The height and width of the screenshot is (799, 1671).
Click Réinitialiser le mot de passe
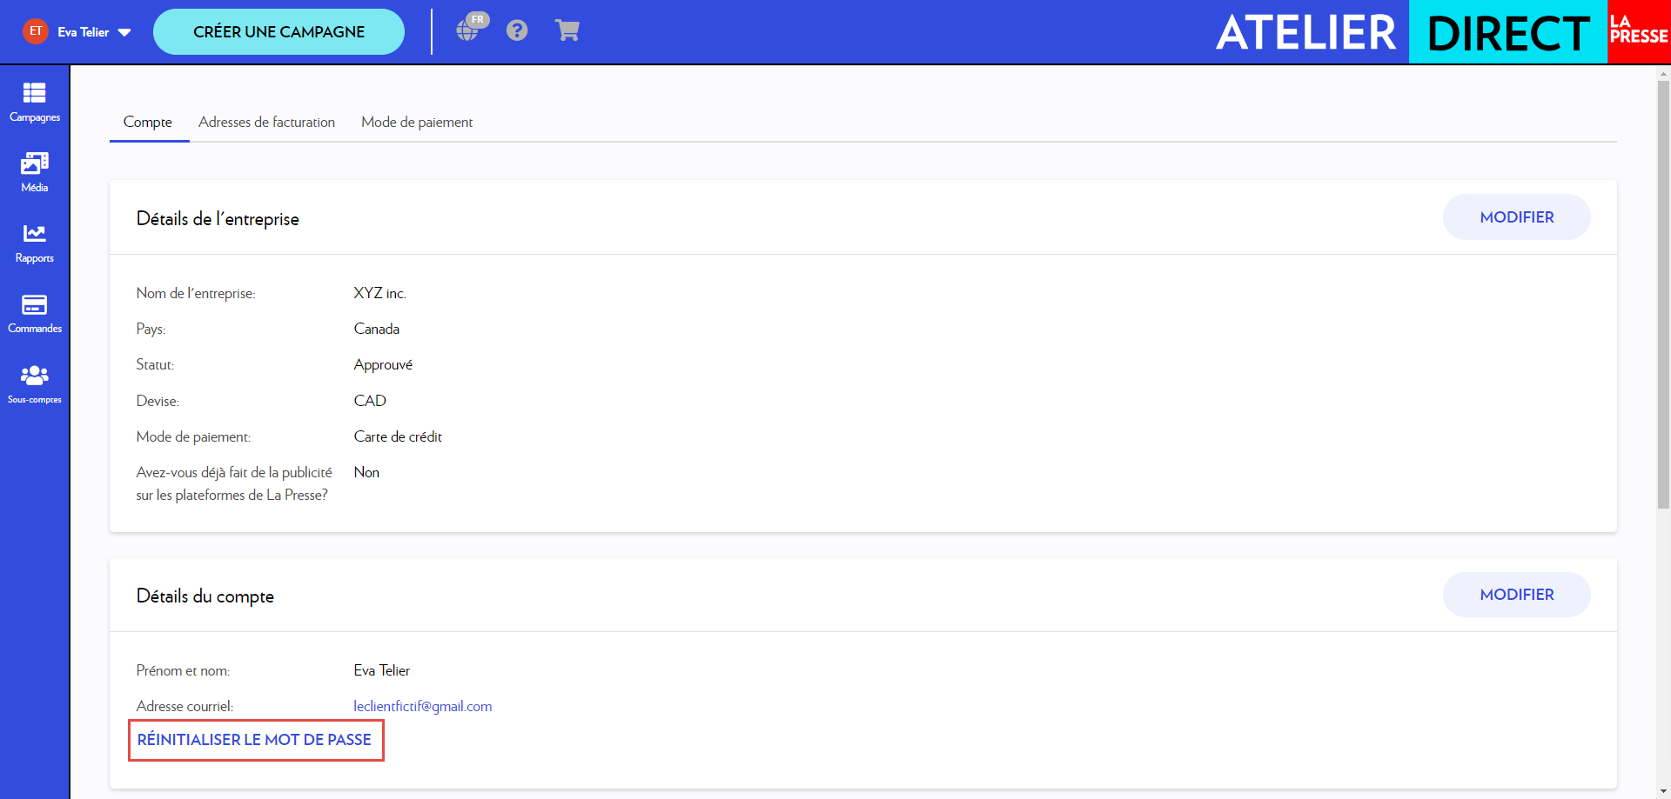[255, 740]
